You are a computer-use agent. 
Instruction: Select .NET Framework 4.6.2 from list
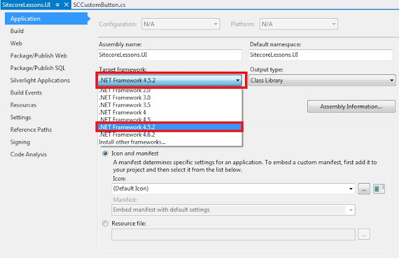tap(127, 134)
